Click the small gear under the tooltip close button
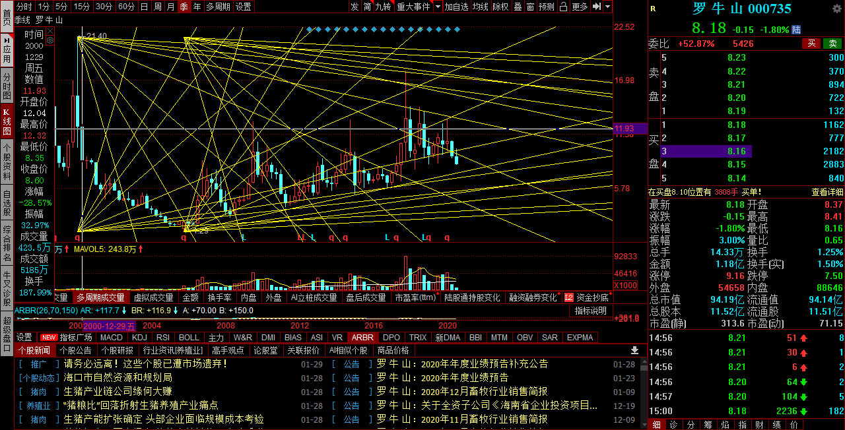 coord(50,40)
